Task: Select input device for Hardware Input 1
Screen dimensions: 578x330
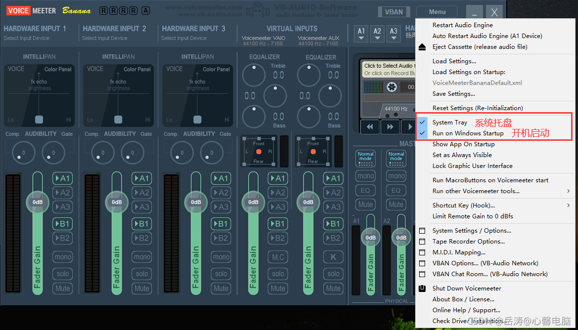Action: 27,38
